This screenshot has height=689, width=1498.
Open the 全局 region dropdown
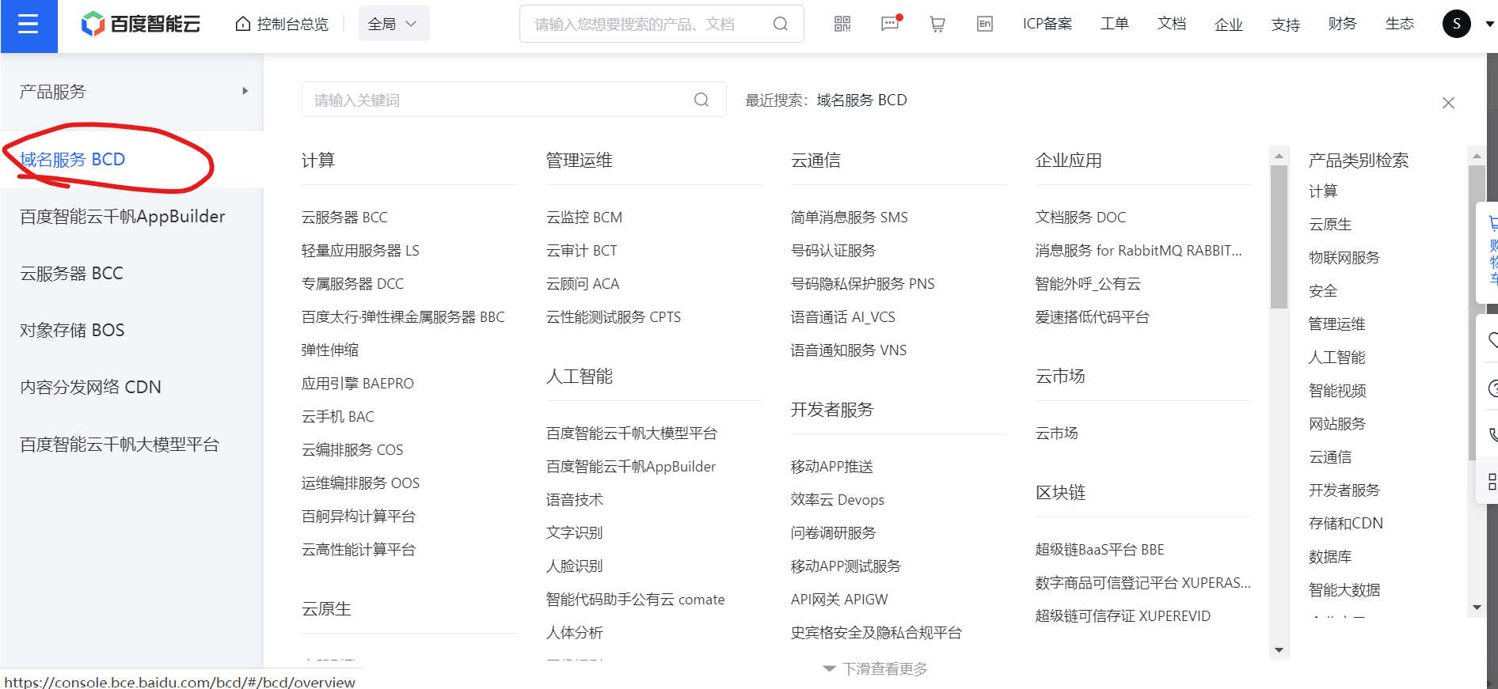[394, 25]
